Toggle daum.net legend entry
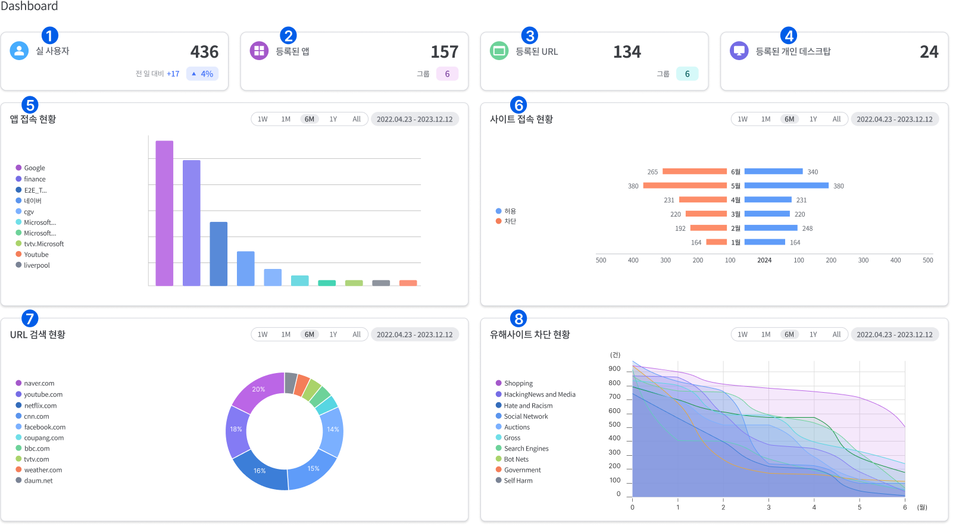The image size is (956, 526). point(34,481)
